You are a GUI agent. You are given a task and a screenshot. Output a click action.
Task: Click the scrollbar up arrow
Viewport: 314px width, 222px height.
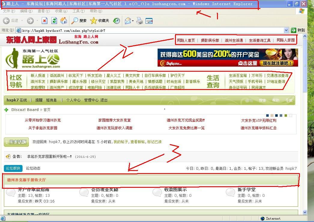(x=305, y=36)
